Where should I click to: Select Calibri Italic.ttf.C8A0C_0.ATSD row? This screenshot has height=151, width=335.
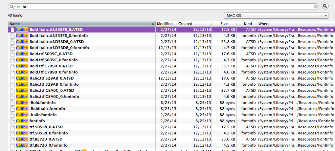coord(171,90)
